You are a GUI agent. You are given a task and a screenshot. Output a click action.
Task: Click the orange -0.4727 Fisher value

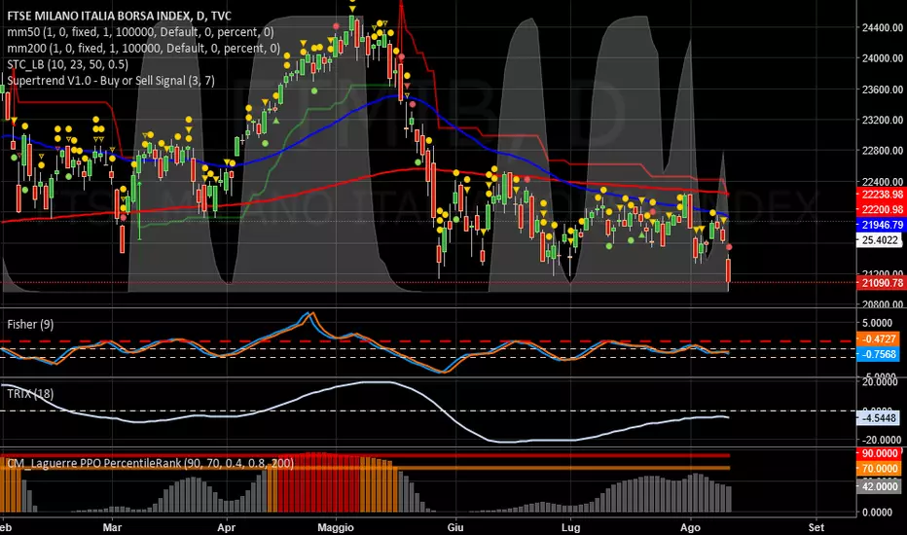pos(878,339)
